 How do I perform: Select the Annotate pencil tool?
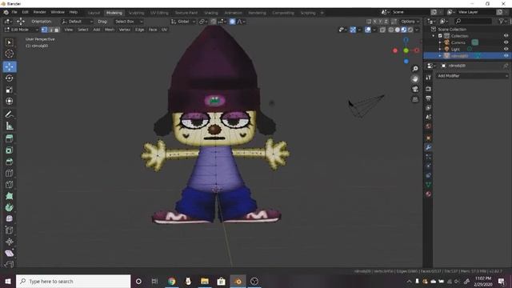pyautogui.click(x=9, y=114)
